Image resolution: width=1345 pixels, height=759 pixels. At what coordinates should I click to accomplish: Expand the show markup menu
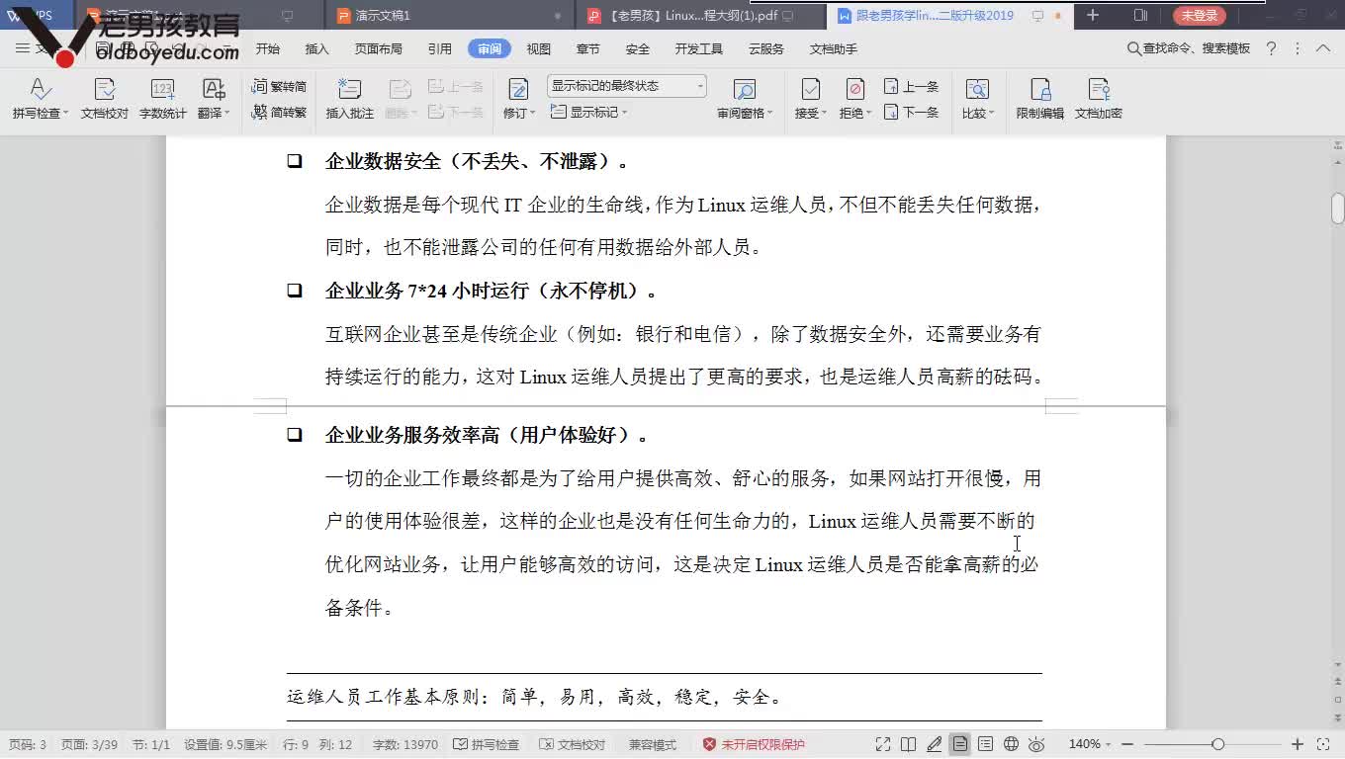point(589,113)
